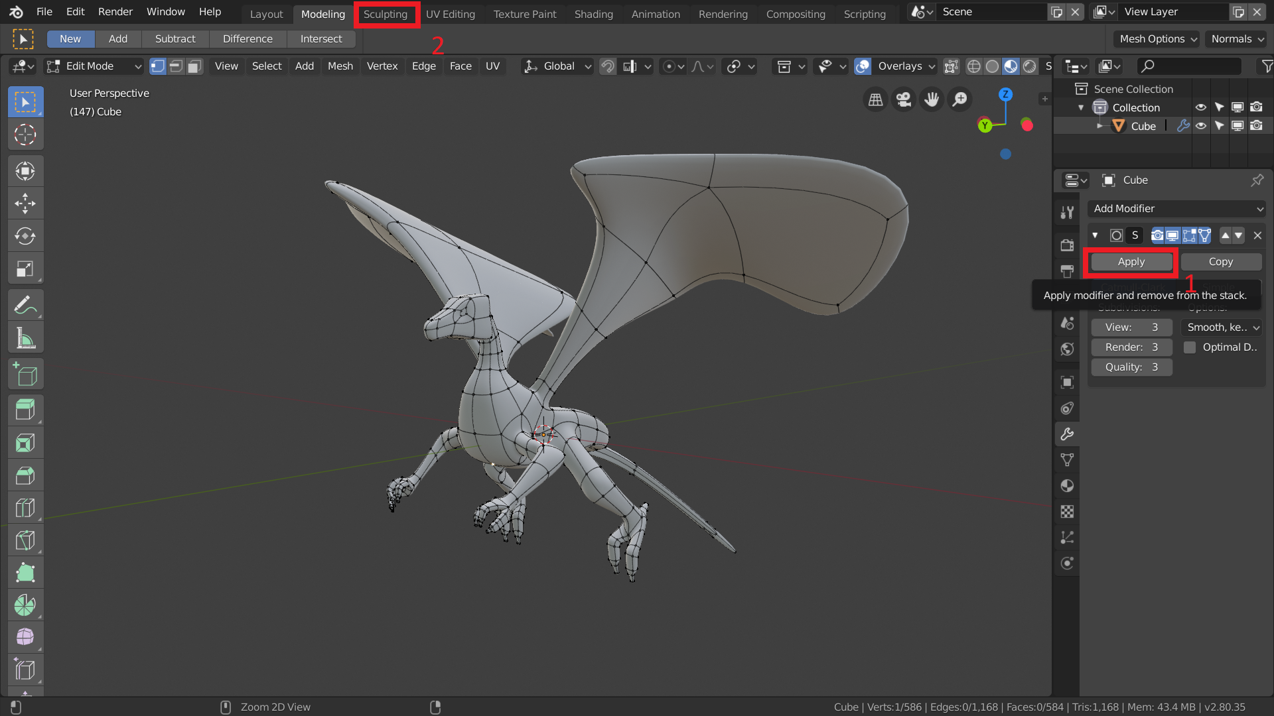Open the Global orientation dropdown
Image resolution: width=1274 pixels, height=716 pixels.
click(557, 66)
